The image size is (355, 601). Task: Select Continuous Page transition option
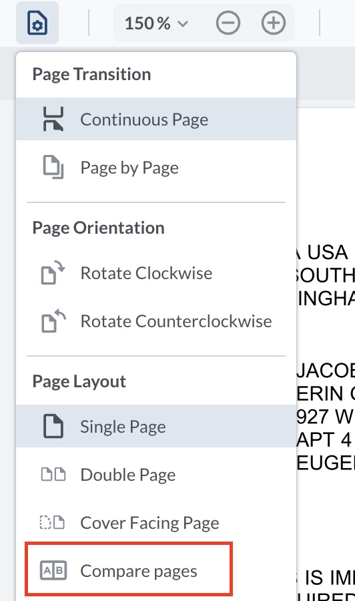pyautogui.click(x=156, y=119)
